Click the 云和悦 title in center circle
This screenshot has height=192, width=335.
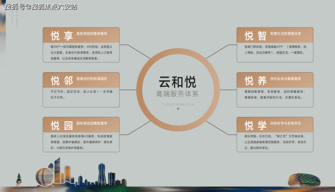[178, 81]
